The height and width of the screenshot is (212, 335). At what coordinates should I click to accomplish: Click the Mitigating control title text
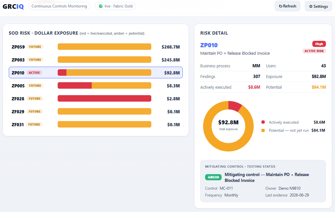(x=267, y=177)
